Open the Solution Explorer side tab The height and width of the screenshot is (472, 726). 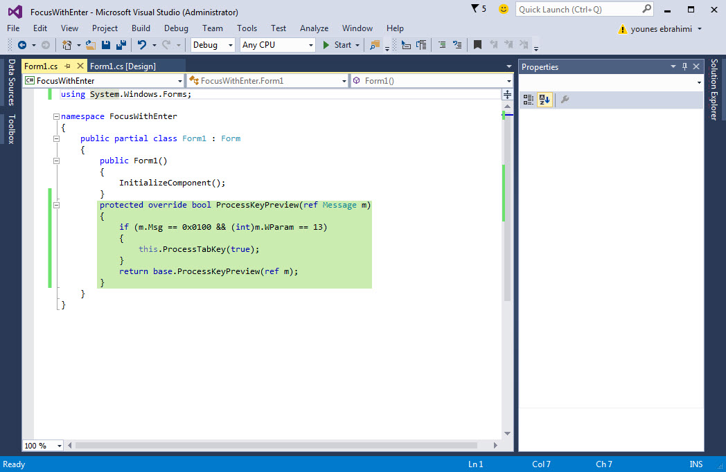[714, 90]
